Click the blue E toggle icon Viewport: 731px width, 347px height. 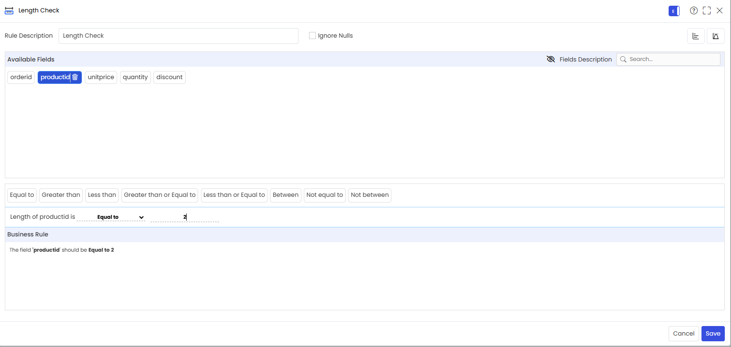674,11
